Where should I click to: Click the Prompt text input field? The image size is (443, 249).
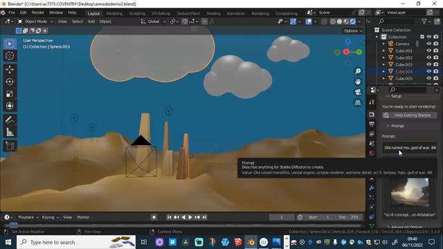410,147
